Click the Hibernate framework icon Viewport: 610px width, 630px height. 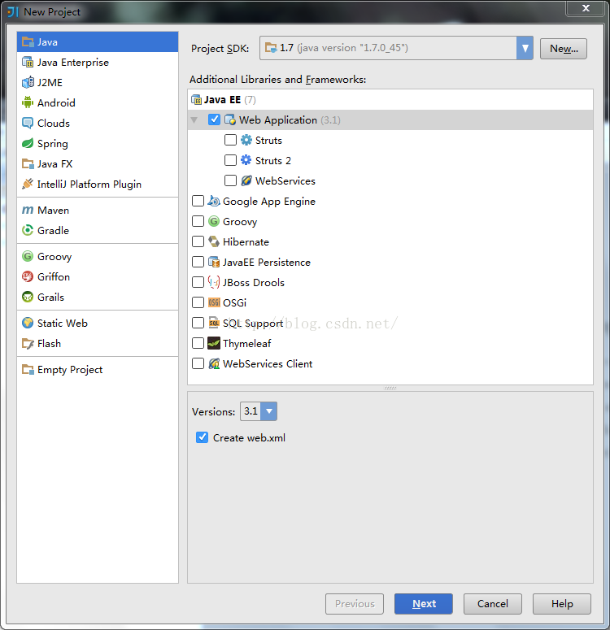coord(214,241)
